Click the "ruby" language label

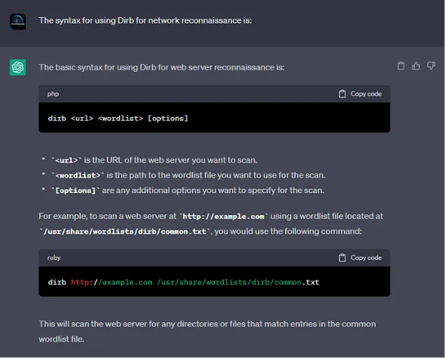tap(54, 258)
